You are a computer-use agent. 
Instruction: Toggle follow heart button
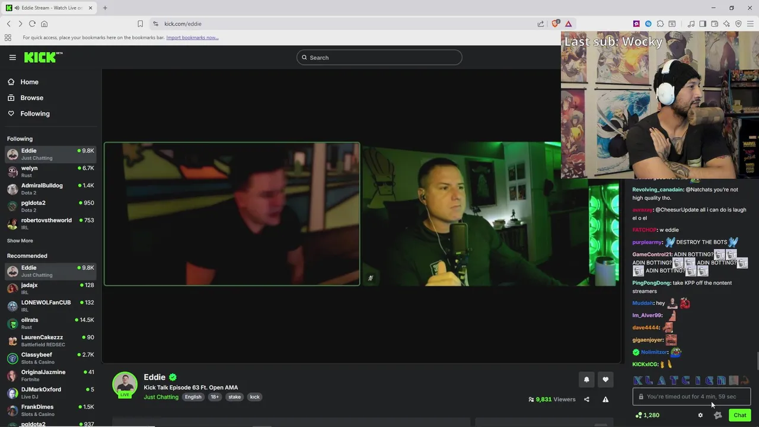coord(605,380)
